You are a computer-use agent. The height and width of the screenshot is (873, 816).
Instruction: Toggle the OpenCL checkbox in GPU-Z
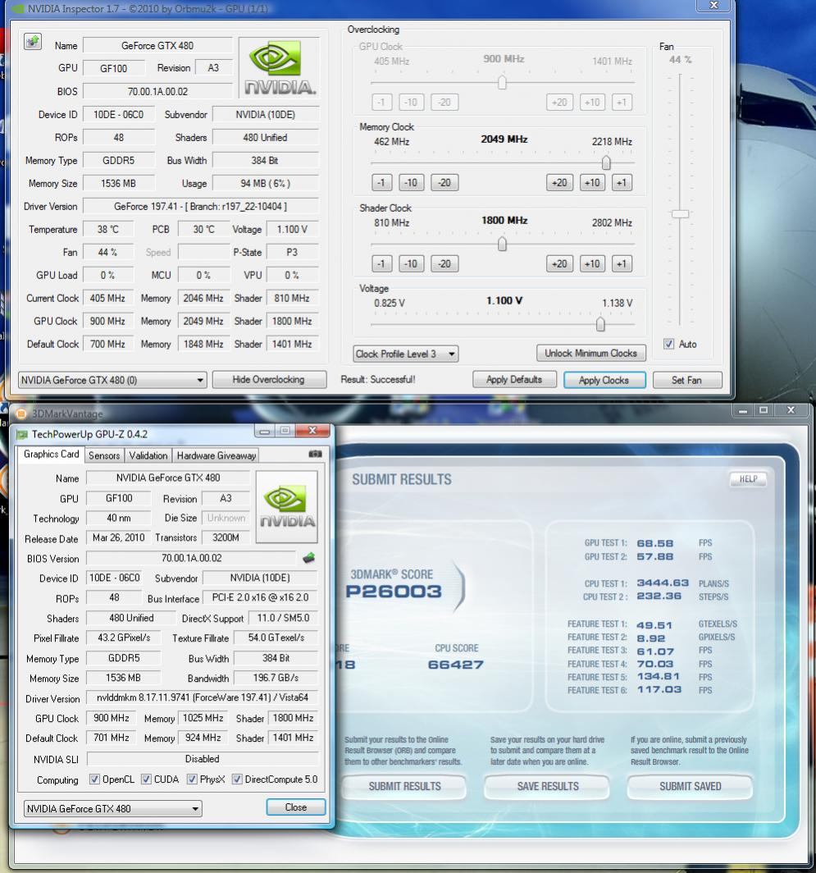[94, 779]
